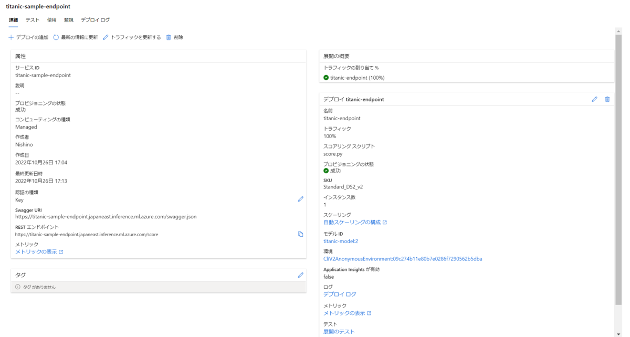Image resolution: width=630 pixels, height=337 pixels.
Task: Switch to the テスト tab
Action: pos(33,20)
